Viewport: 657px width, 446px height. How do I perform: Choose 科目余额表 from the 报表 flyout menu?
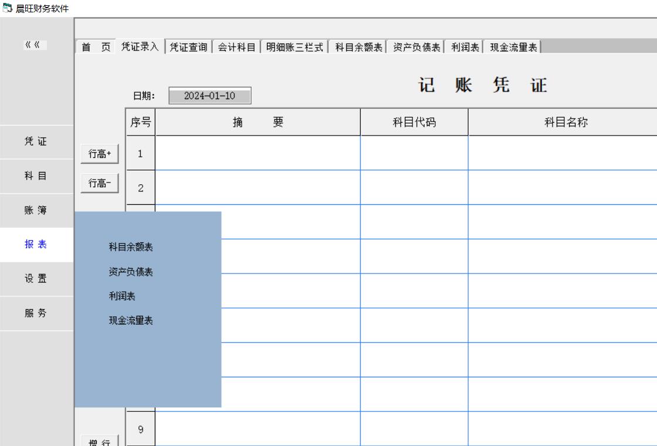tap(131, 248)
